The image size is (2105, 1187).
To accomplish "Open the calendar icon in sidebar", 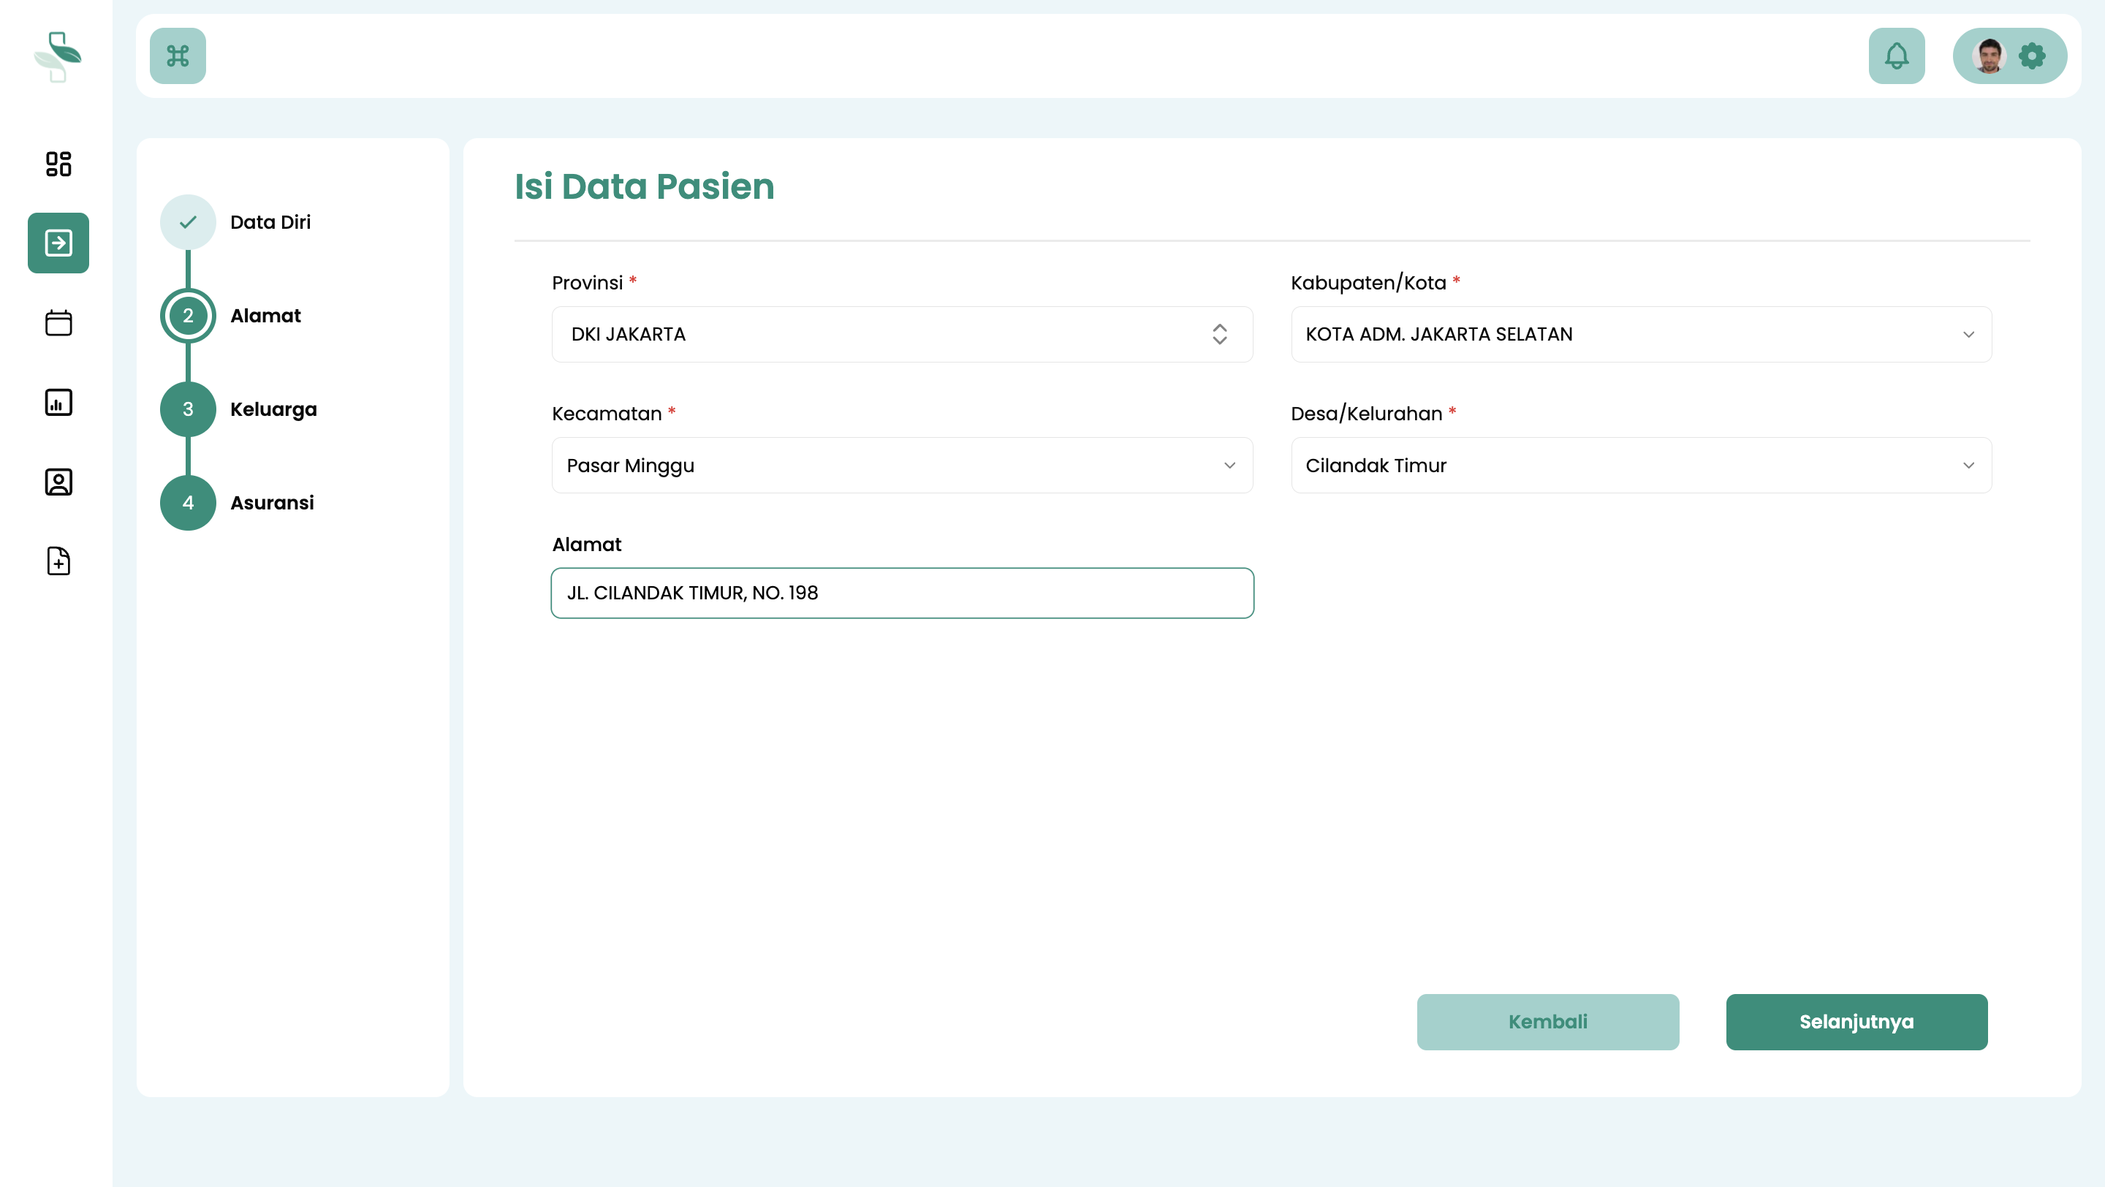I will (58, 322).
